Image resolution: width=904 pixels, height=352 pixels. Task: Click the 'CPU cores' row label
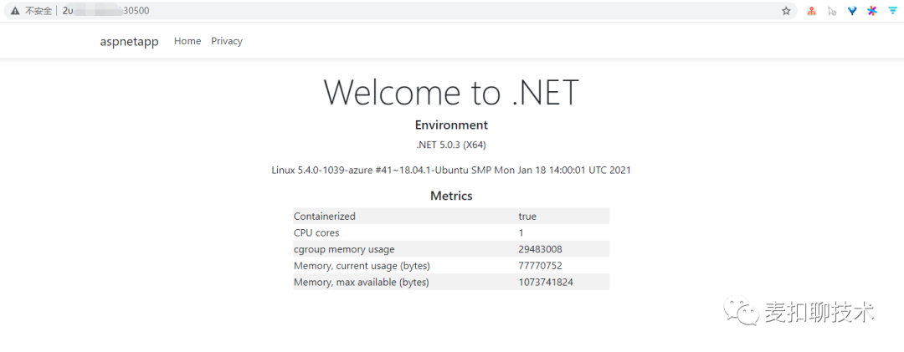(x=316, y=232)
